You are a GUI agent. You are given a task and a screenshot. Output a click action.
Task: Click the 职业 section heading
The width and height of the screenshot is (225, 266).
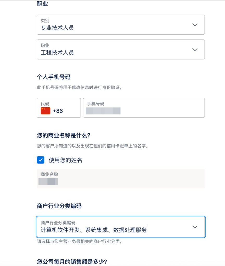point(42,4)
